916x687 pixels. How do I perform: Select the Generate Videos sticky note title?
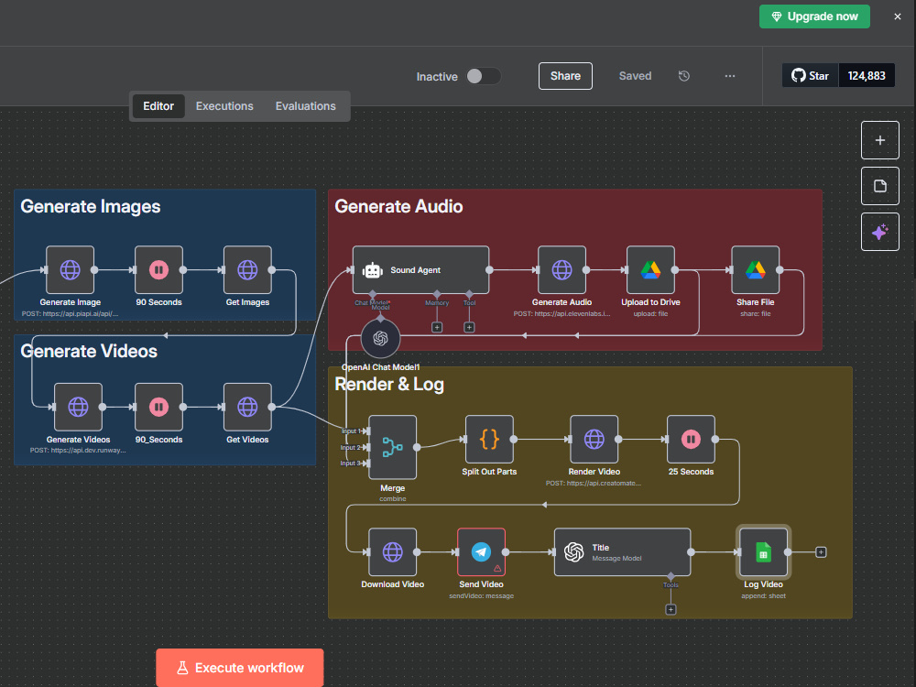click(x=89, y=351)
